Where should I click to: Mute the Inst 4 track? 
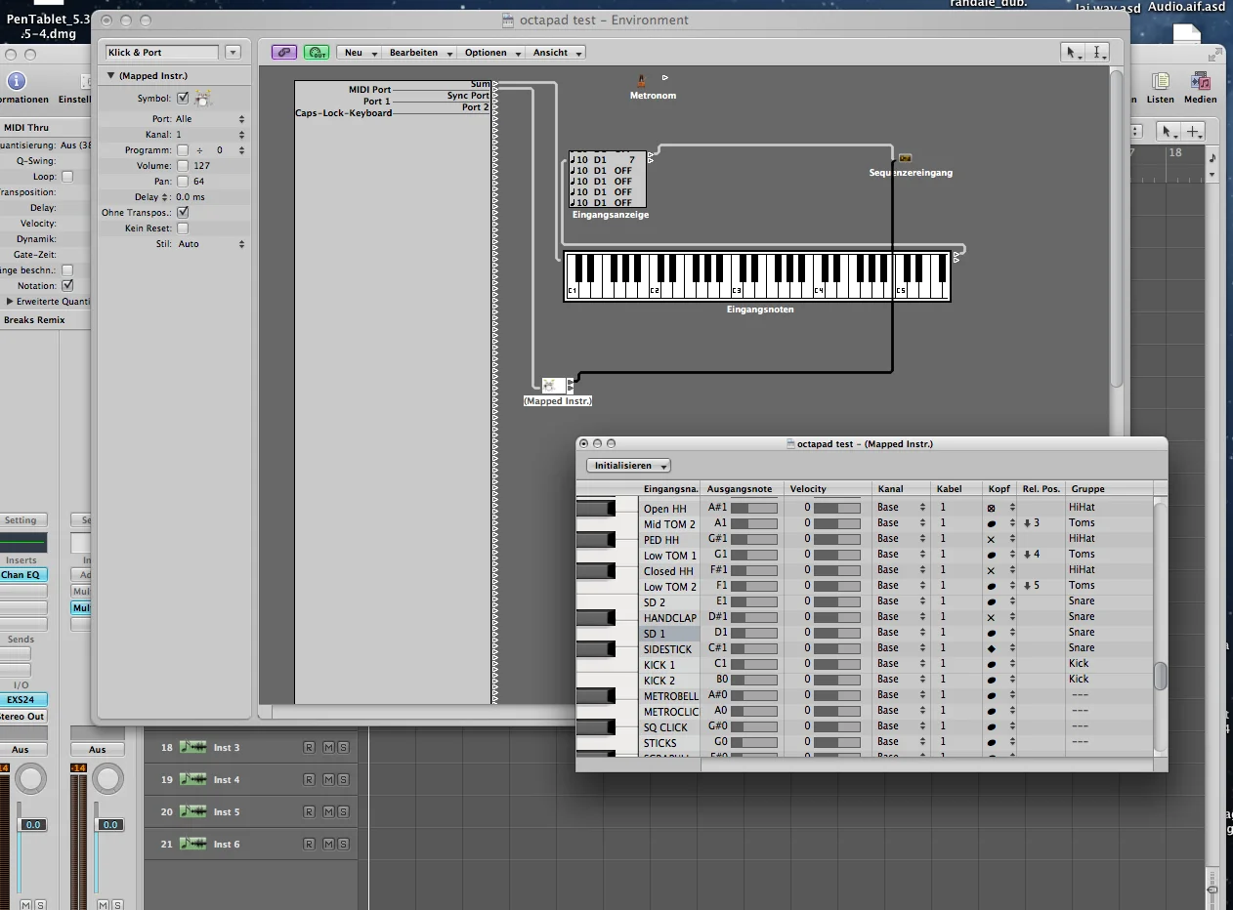[x=328, y=780]
